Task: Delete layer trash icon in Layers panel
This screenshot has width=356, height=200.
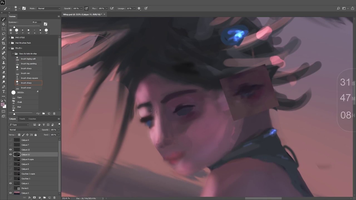Action: 54,197
